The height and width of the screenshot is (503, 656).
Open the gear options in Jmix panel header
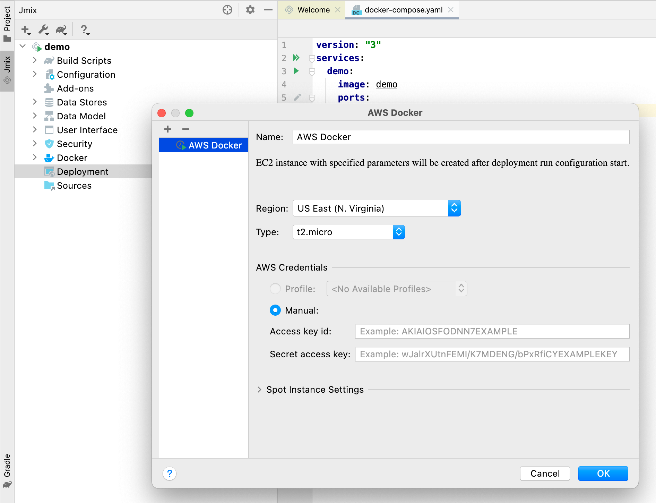click(250, 10)
